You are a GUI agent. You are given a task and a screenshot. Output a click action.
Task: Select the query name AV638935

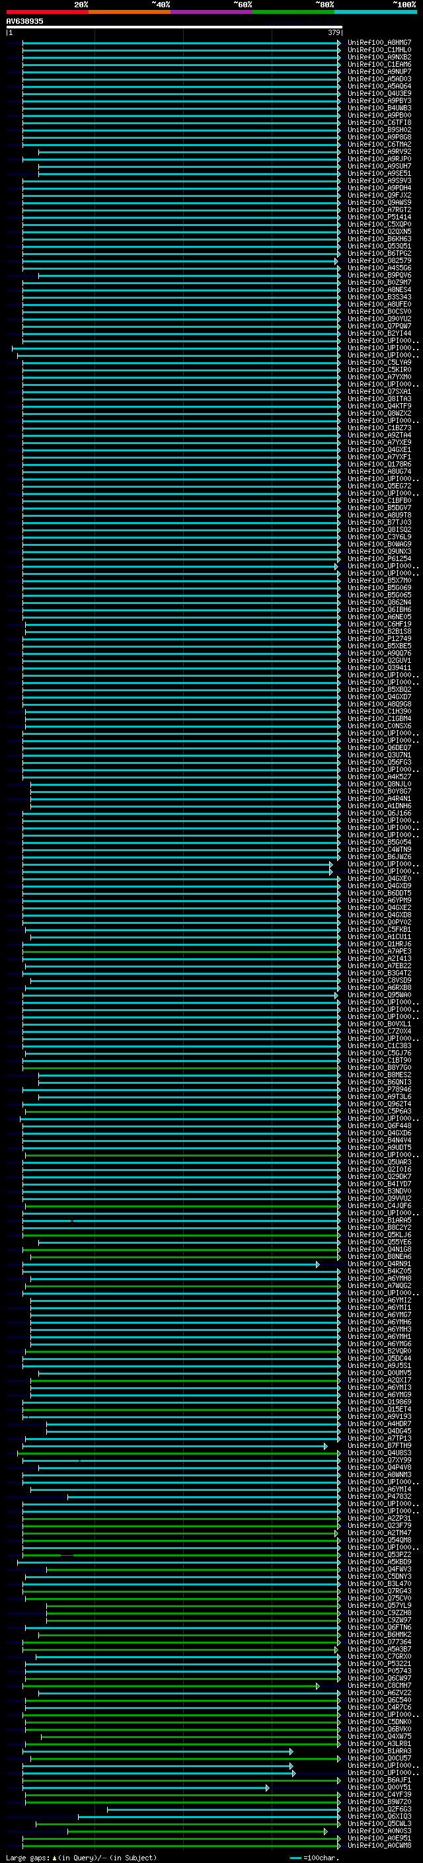(x=24, y=22)
